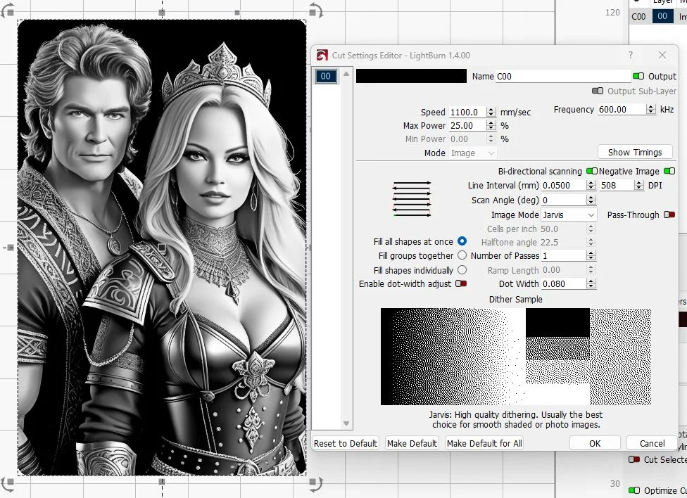Toggle the Negative Image switch

click(669, 171)
